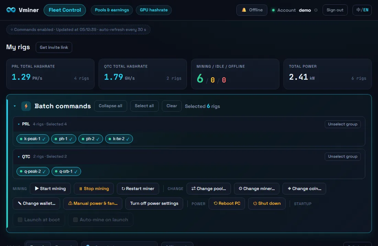This screenshot has height=246, width=378.
Task: Click the Offline notification button
Action: click(252, 10)
